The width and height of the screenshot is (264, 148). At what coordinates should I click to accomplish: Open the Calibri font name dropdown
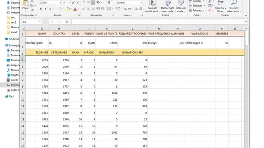(x=60, y=3)
